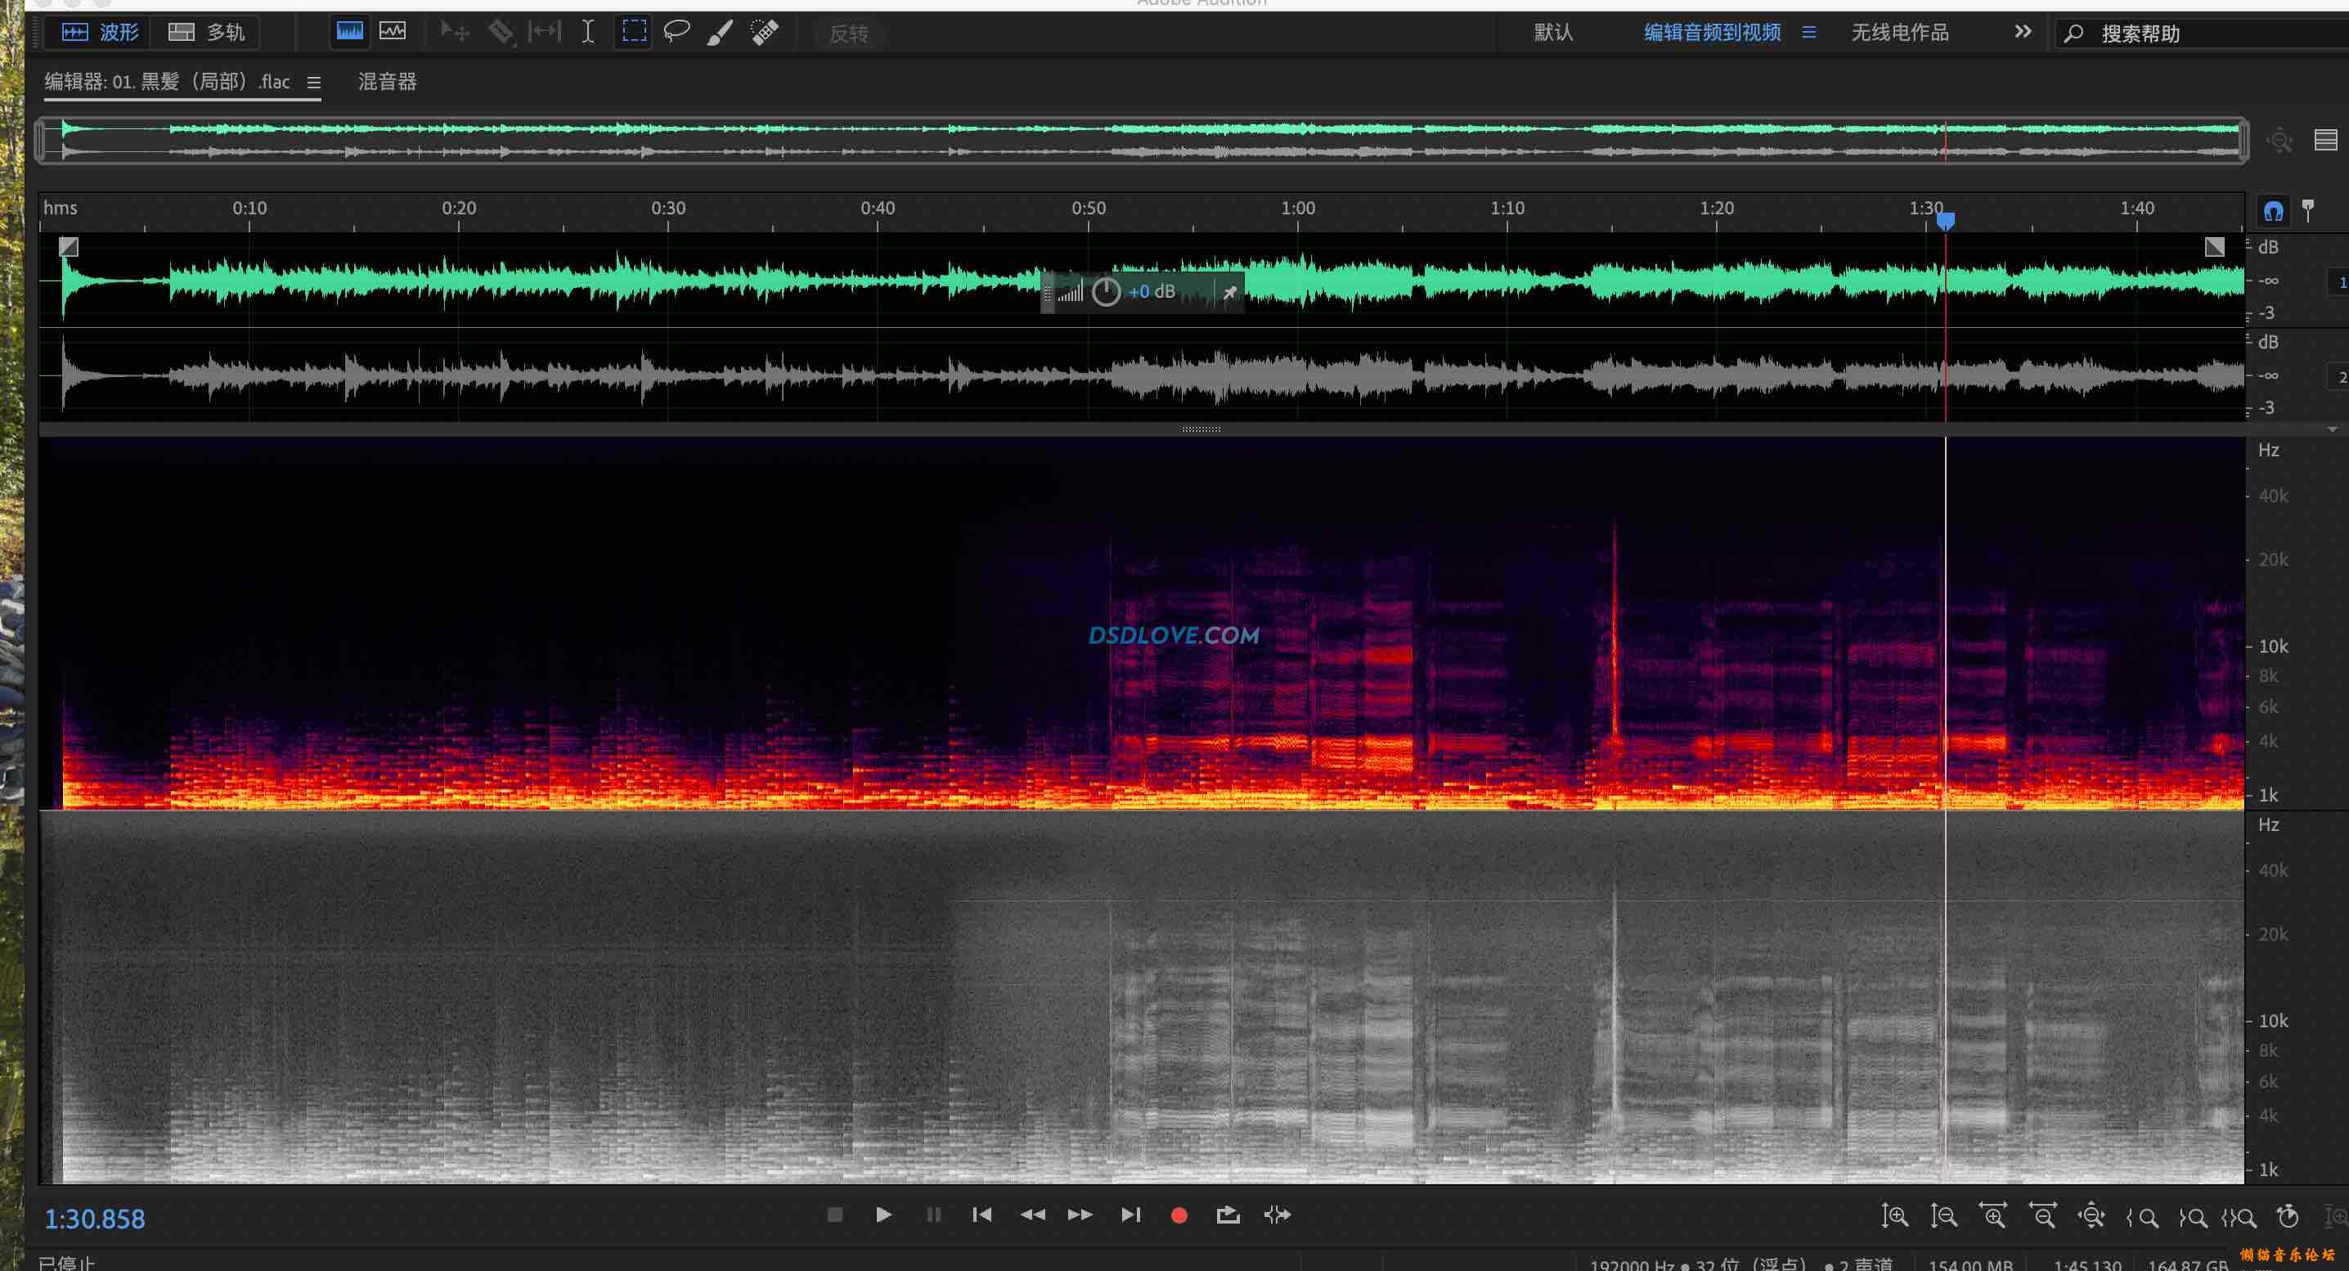Screen dimensions: 2349x1271
Task: Click the fade-in handle on waveform
Action: pos(69,246)
